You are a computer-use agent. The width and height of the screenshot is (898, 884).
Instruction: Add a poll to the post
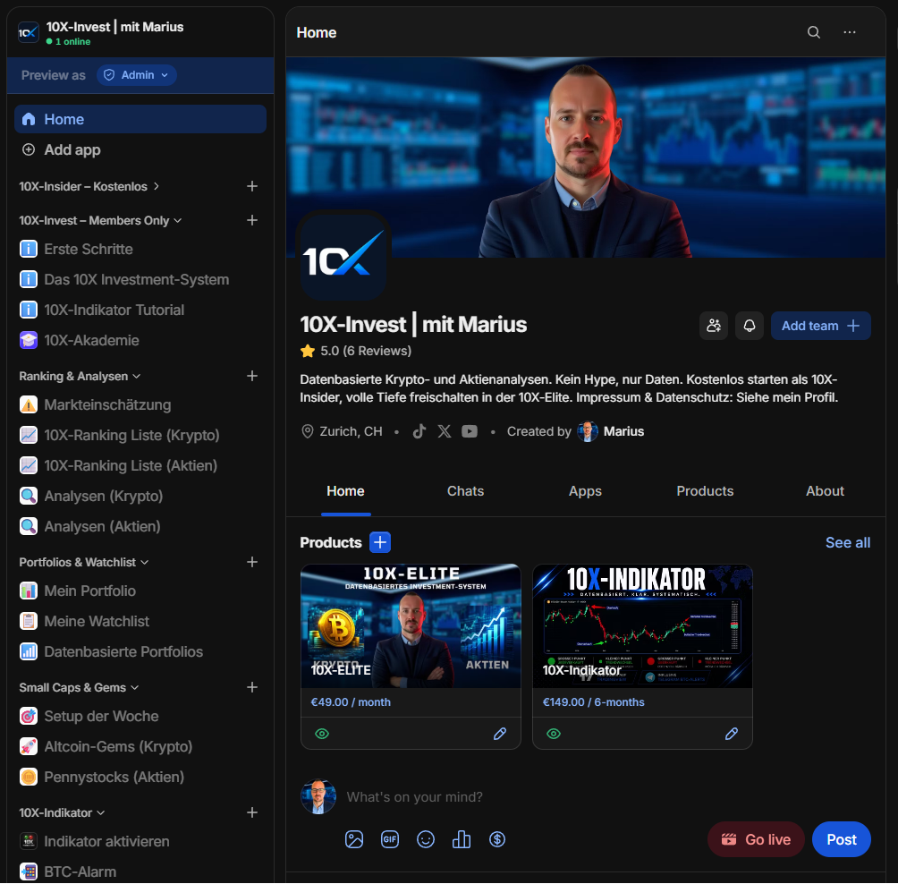coord(462,839)
